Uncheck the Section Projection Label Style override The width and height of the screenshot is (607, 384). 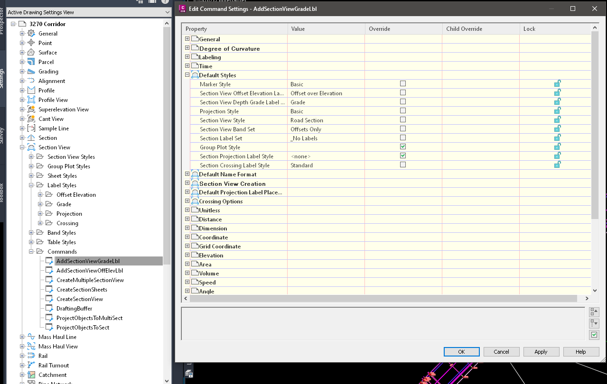tap(402, 155)
